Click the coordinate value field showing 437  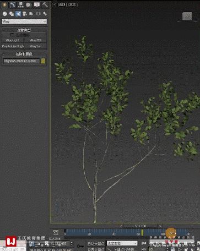62,244
